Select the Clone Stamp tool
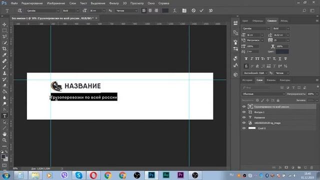The height and width of the screenshot is (180, 320). [4, 73]
